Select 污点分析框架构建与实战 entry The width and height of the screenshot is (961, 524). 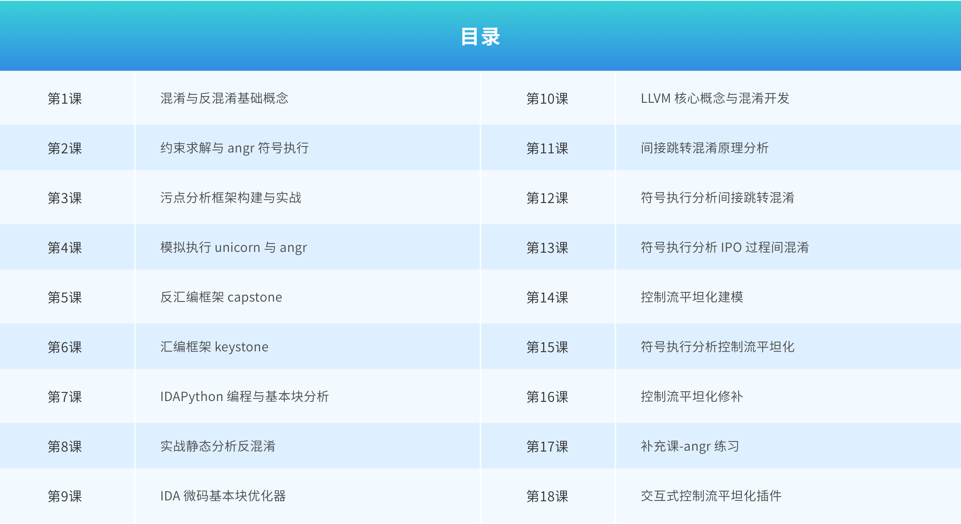(x=231, y=198)
